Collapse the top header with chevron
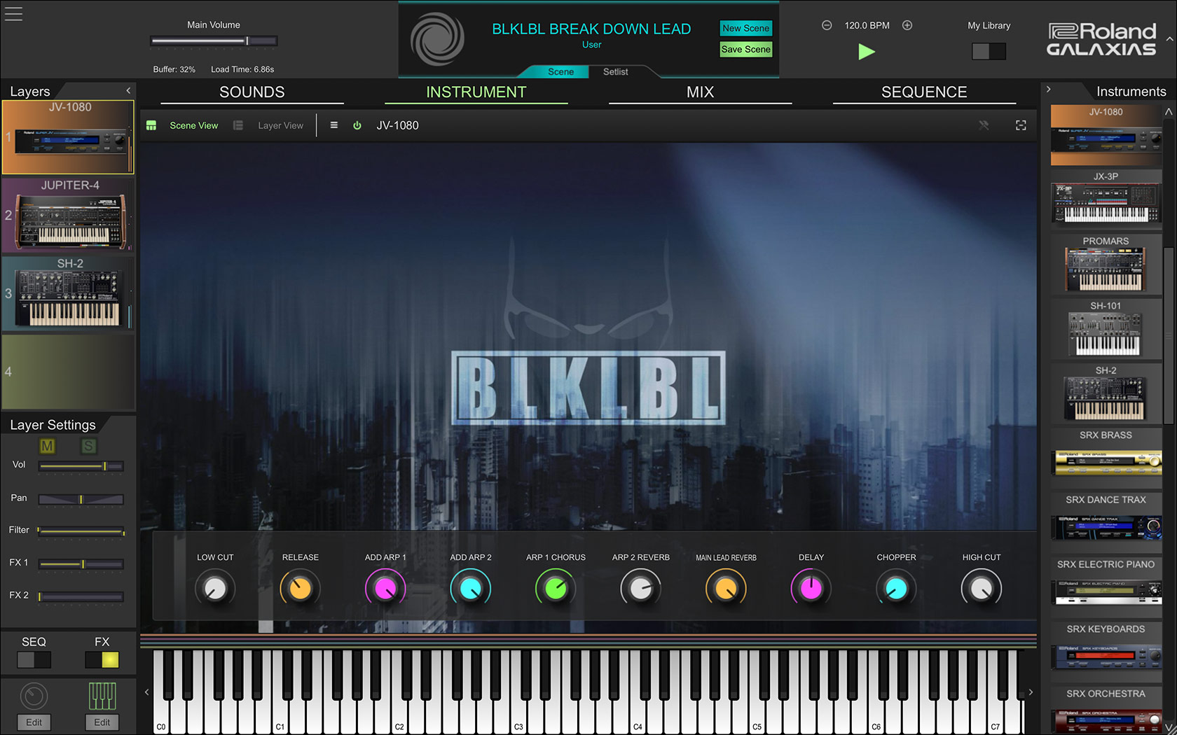 point(1169,39)
